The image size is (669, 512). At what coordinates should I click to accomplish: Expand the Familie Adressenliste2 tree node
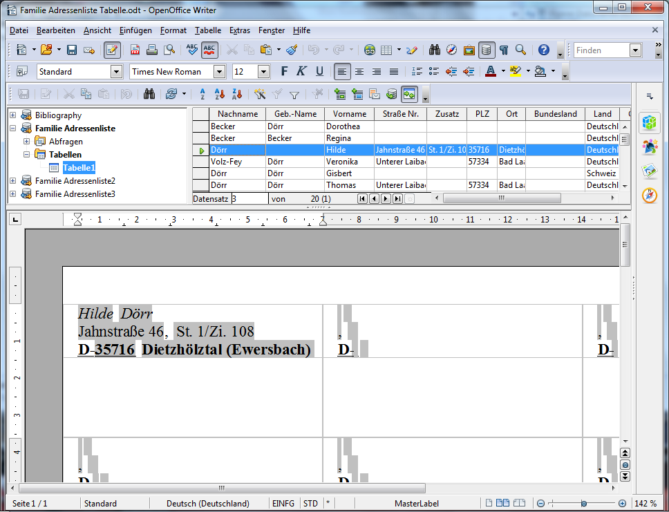coord(12,181)
